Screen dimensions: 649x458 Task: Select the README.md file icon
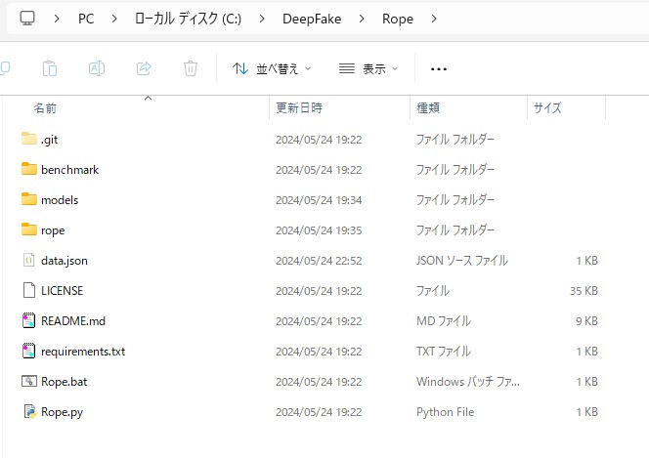click(28, 321)
